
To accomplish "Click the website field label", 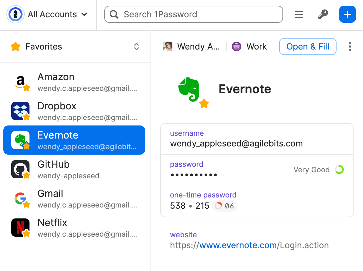I will click(183, 235).
